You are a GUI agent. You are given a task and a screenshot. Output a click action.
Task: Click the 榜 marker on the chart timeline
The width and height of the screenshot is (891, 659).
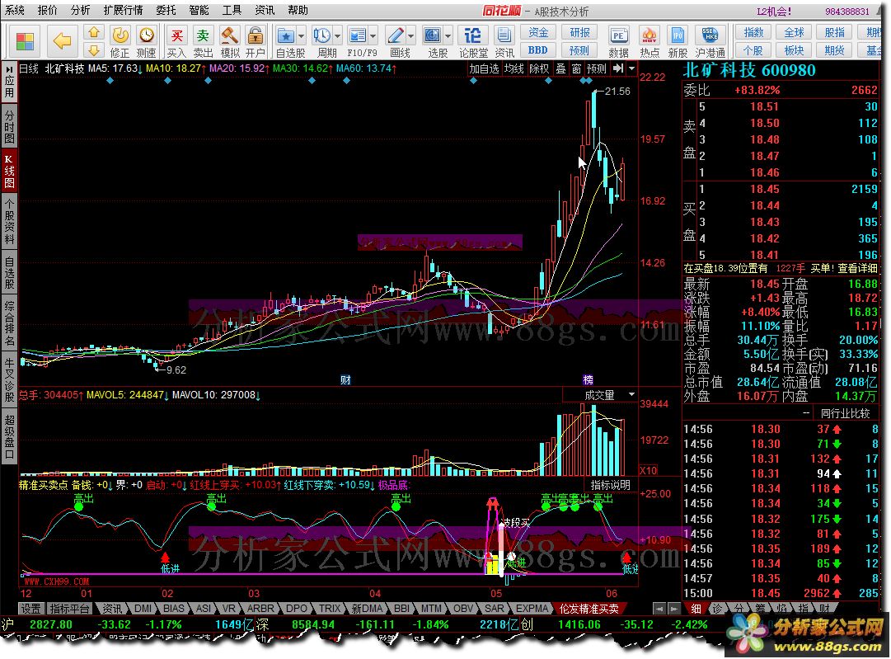click(x=589, y=380)
